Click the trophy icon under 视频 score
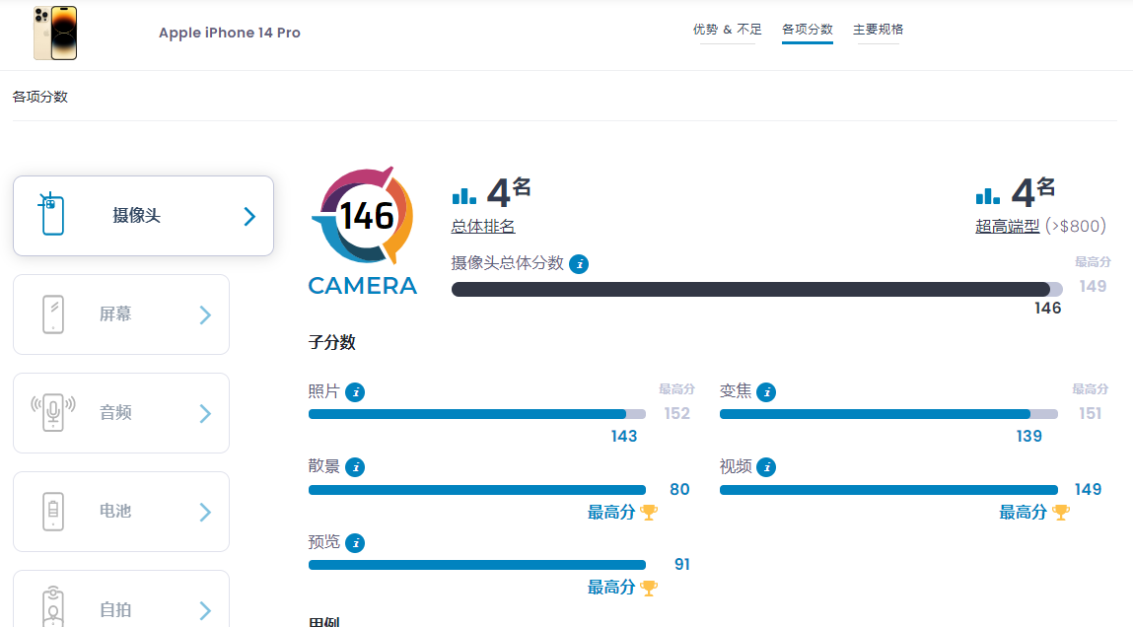 point(1061,513)
